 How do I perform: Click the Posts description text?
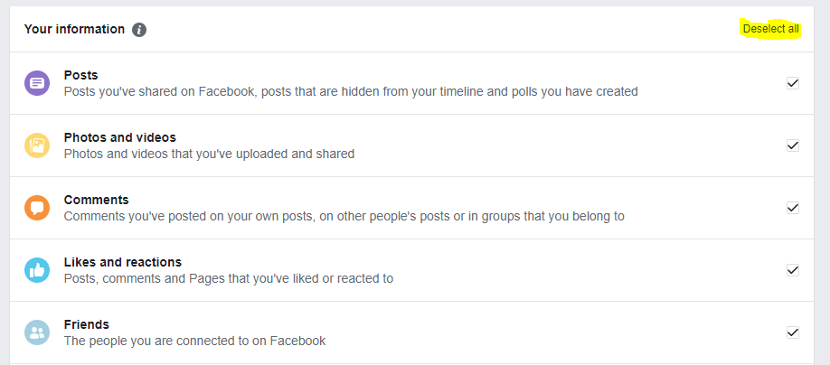(x=351, y=91)
